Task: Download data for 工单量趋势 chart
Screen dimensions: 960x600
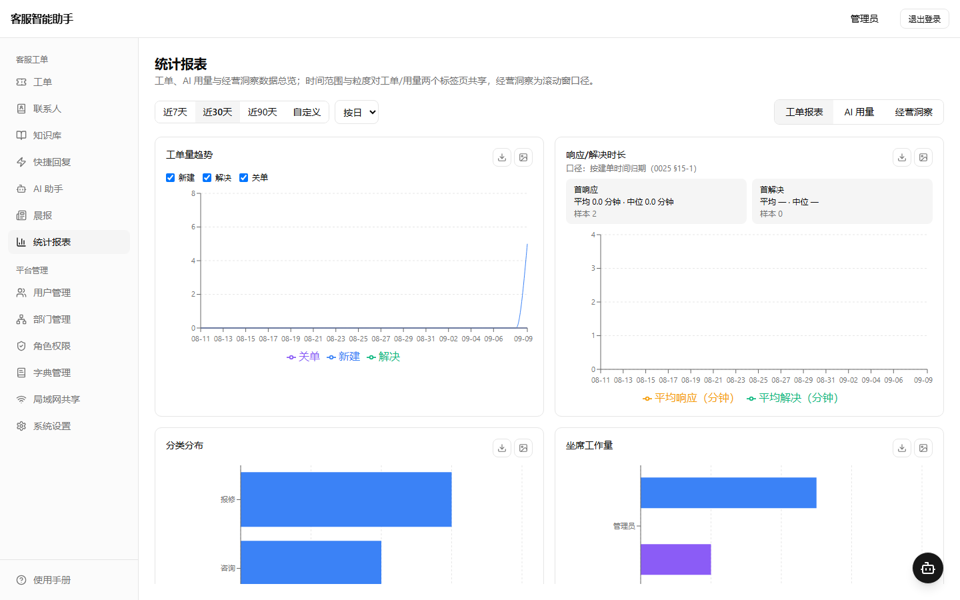Action: click(502, 157)
